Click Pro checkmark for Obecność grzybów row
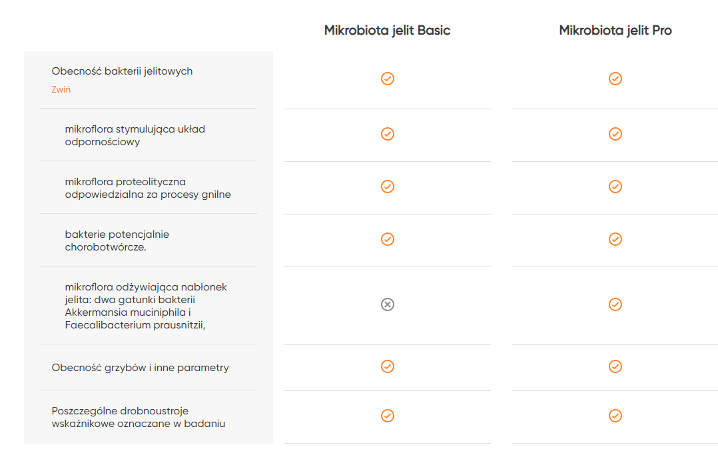718x463 pixels. pos(615,367)
